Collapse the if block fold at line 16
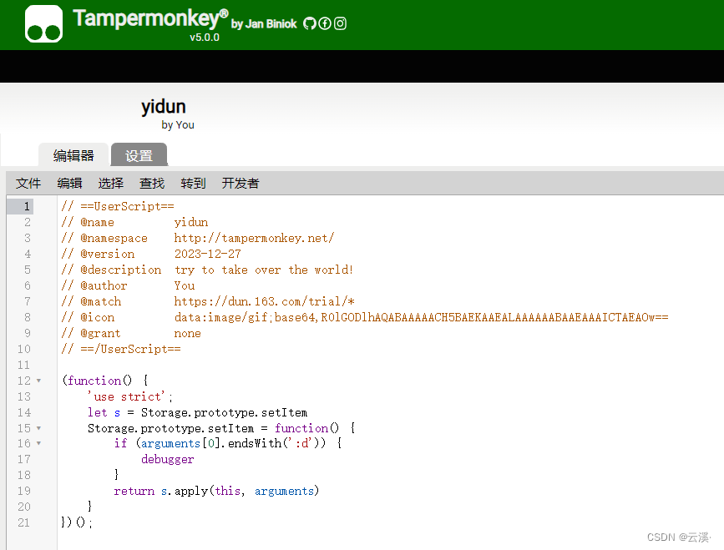Image resolution: width=724 pixels, height=550 pixels. click(38, 443)
